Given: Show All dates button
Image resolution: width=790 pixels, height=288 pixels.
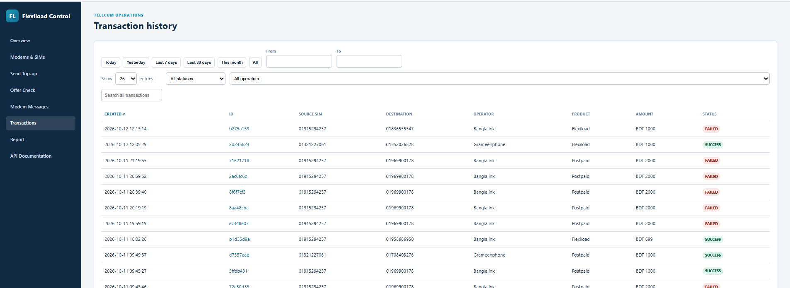Looking at the screenshot, I should (x=255, y=62).
